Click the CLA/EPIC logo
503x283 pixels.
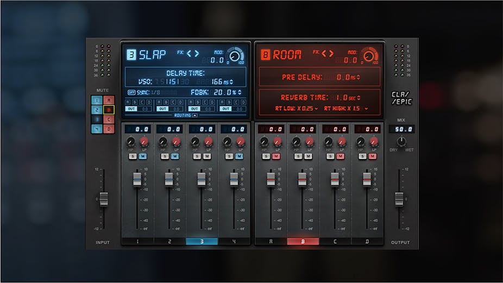pos(401,97)
